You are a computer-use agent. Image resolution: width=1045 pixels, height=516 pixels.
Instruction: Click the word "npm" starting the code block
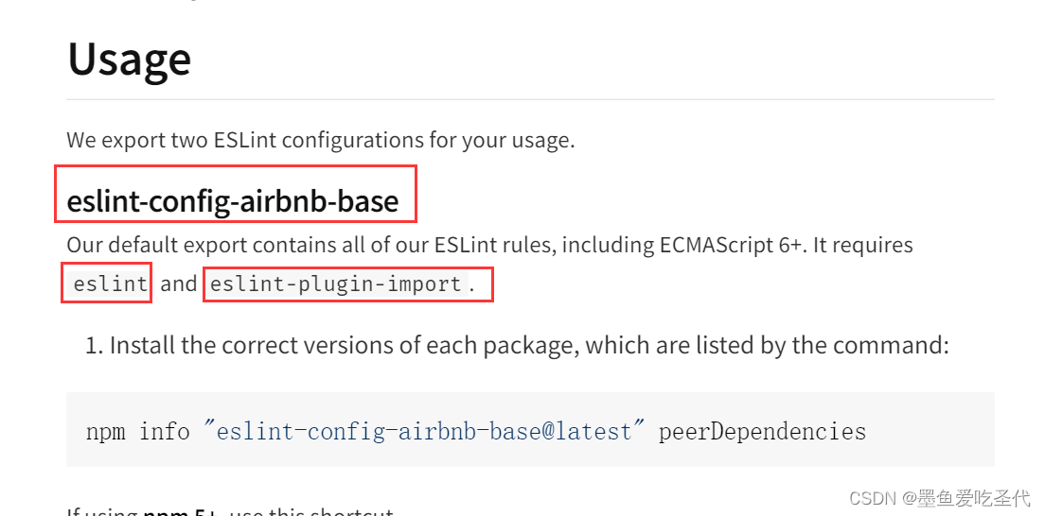click(x=105, y=432)
